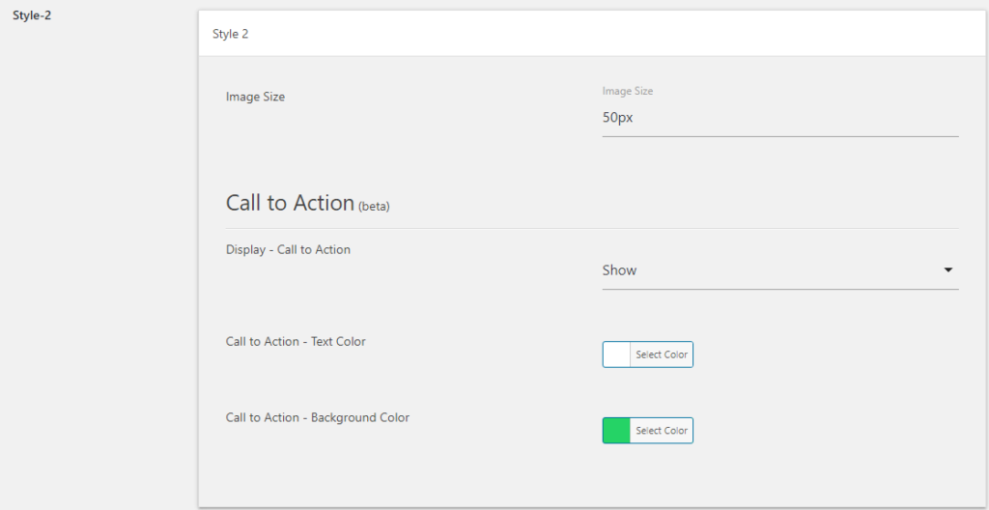989x510 pixels.
Task: Click the Image Size input field
Action: pos(779,118)
